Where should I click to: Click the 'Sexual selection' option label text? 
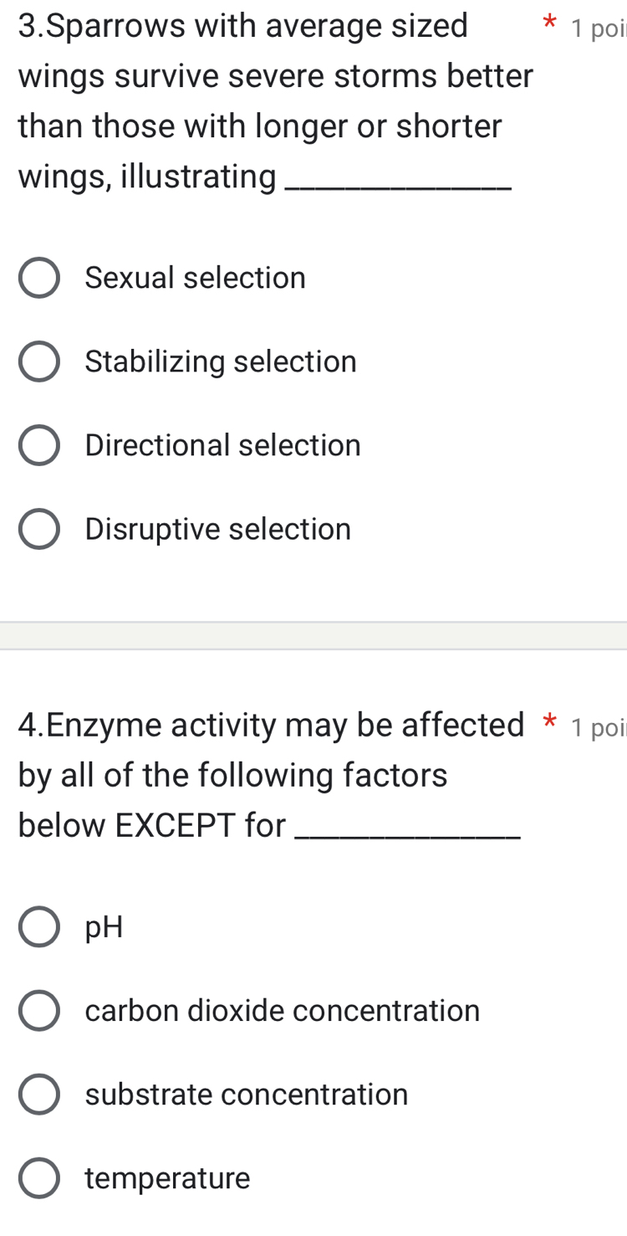pos(196,278)
